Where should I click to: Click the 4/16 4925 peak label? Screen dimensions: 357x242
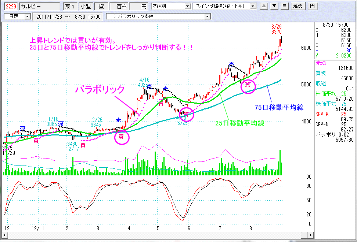[144, 82]
